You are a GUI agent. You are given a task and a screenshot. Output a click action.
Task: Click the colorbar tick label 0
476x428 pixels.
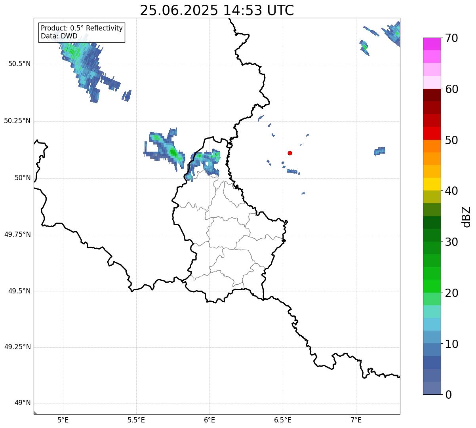449,395
